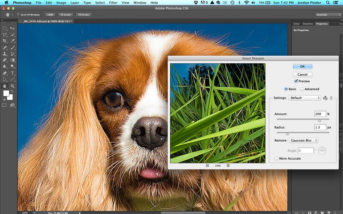Viewport: 343px width, 214px height.
Task: Enable More Accurate checkbox
Action: [x=277, y=158]
